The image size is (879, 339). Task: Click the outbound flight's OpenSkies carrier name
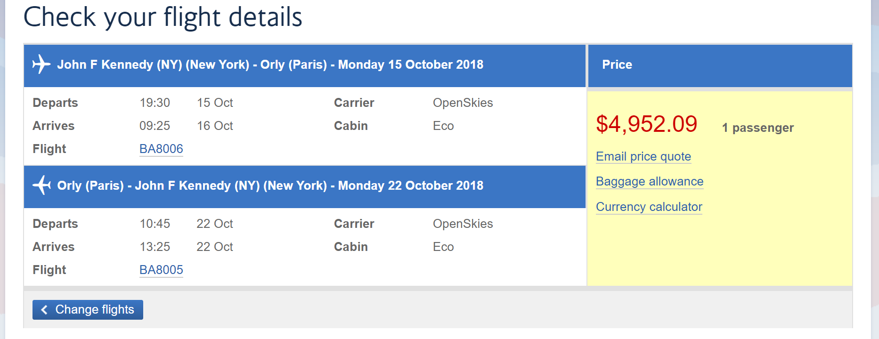click(x=463, y=103)
